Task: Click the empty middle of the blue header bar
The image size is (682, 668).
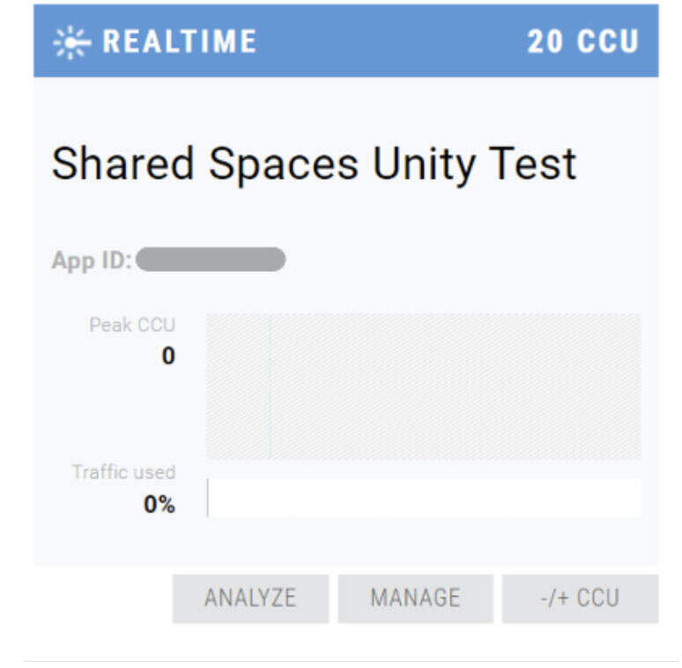Action: (x=388, y=41)
